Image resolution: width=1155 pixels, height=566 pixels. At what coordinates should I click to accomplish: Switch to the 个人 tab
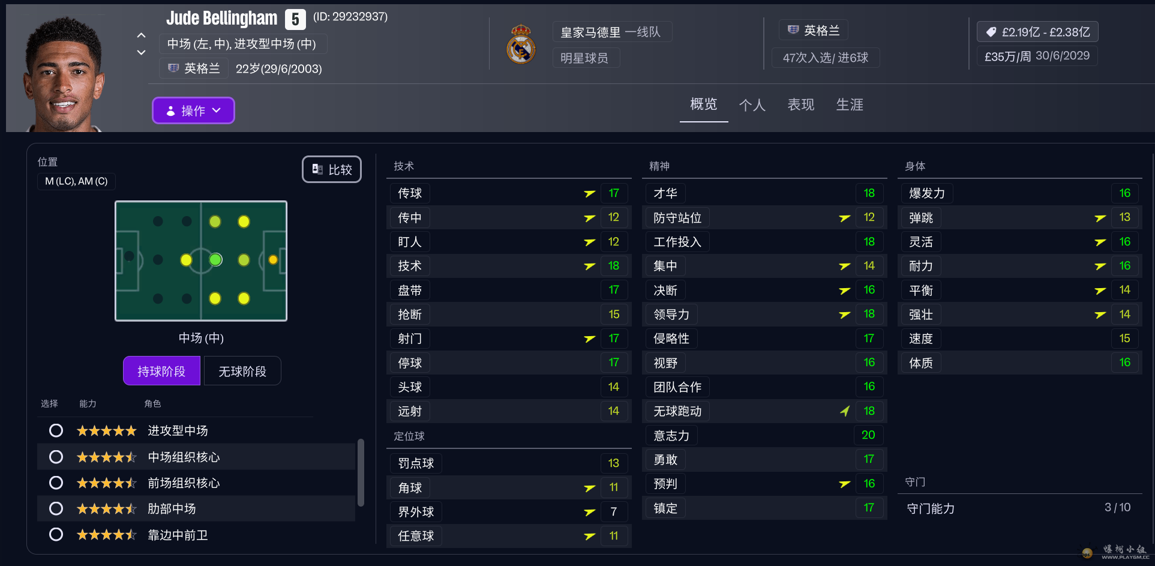tap(752, 105)
